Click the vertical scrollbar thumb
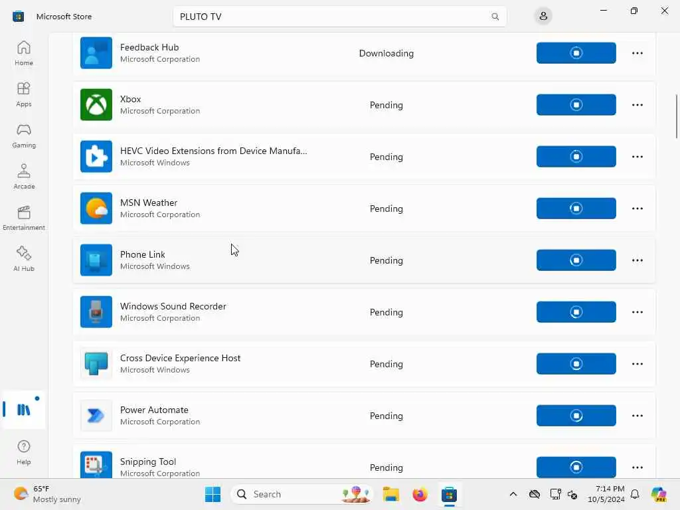Viewport: 680px width, 510px height. coord(676,116)
